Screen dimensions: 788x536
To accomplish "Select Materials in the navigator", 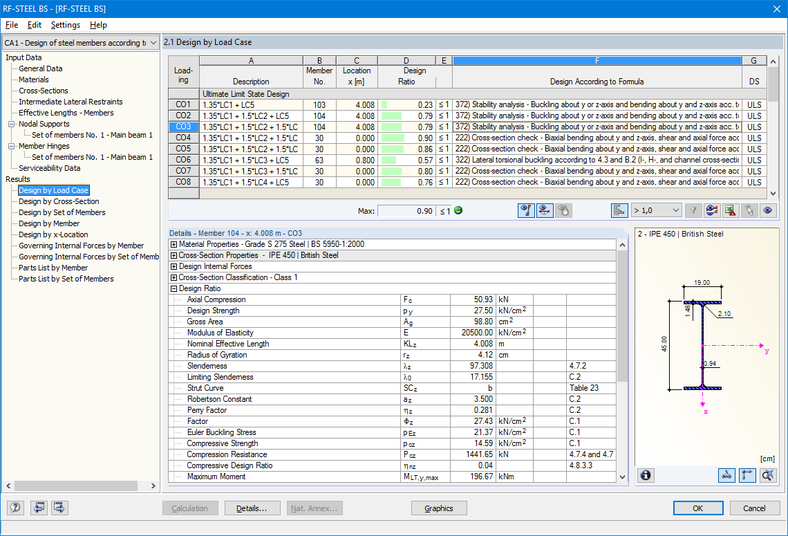I will [34, 80].
